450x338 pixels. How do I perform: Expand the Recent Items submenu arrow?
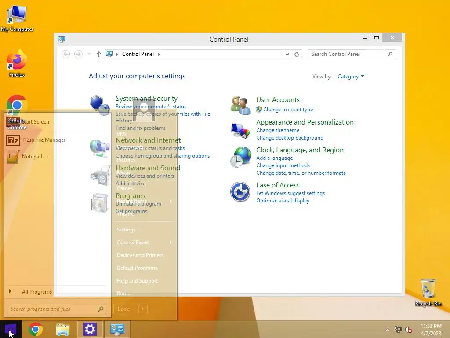[x=171, y=201]
